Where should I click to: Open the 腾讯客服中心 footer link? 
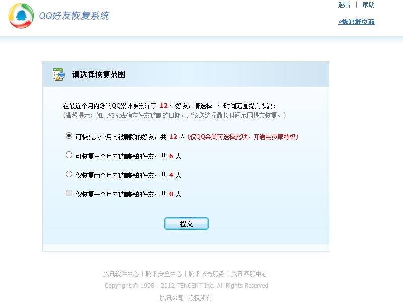249,274
